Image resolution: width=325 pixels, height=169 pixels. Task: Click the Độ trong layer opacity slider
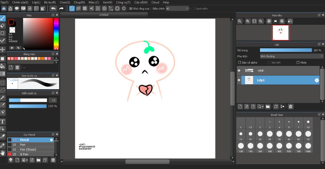286,50
